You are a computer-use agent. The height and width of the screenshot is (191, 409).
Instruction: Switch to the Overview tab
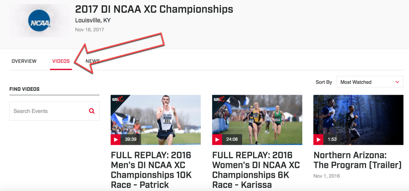pos(24,61)
